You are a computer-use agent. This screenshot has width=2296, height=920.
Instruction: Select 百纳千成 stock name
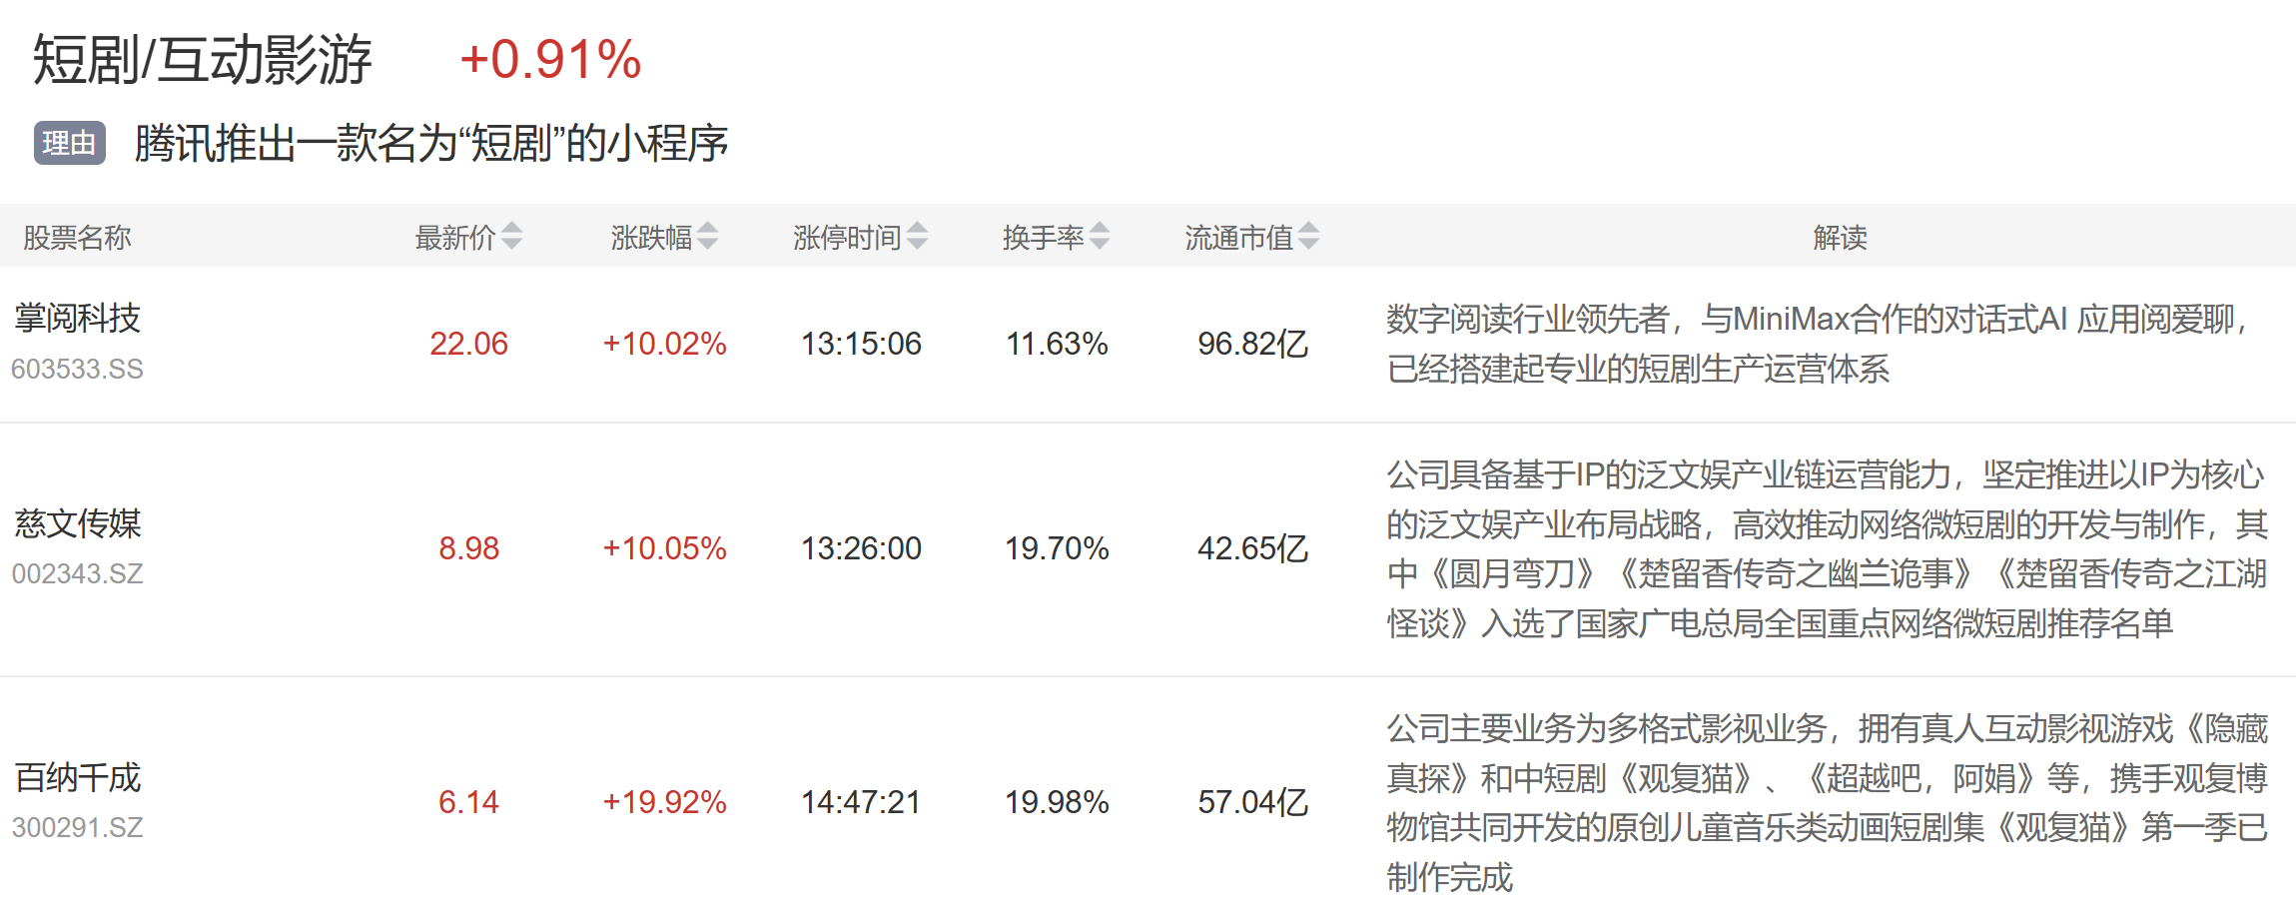[x=78, y=777]
